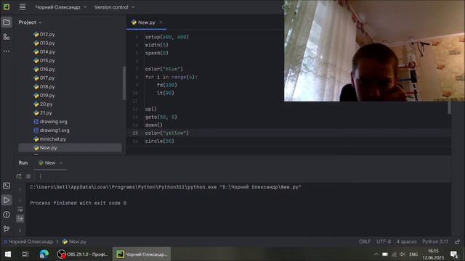Change CRLF line separator setting
Viewport: 465px width, 261px height.
click(365, 241)
